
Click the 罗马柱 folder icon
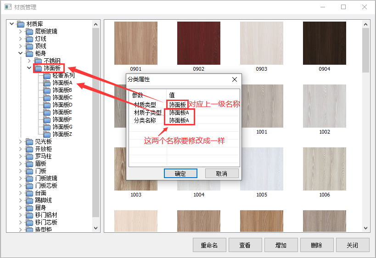[29, 157]
